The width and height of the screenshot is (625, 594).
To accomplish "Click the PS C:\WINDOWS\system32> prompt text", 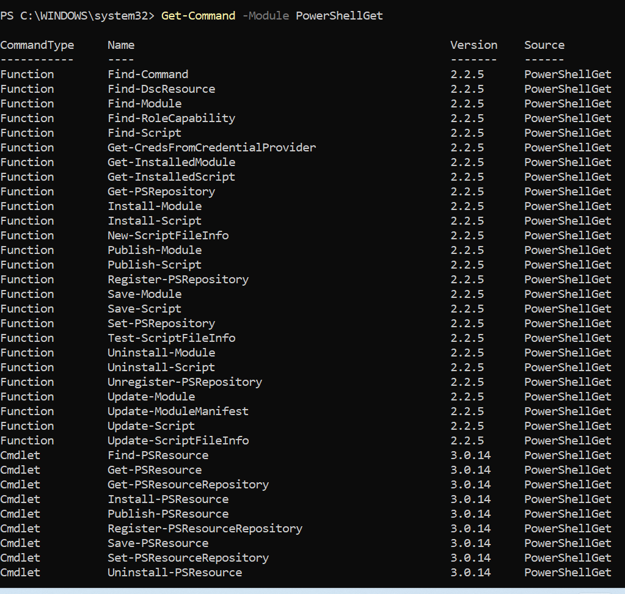I will tap(77, 16).
